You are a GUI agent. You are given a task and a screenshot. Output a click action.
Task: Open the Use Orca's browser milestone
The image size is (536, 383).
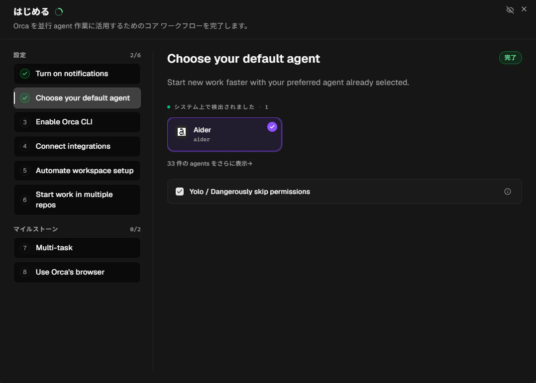click(77, 272)
